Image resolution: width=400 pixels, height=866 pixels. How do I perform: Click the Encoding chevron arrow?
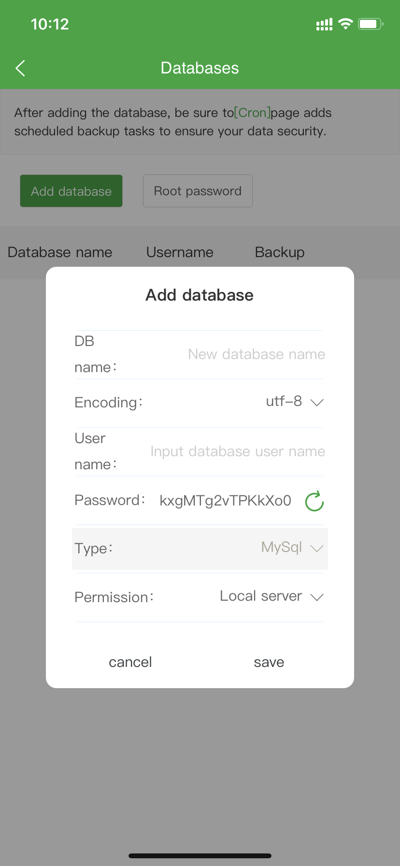pyautogui.click(x=317, y=403)
